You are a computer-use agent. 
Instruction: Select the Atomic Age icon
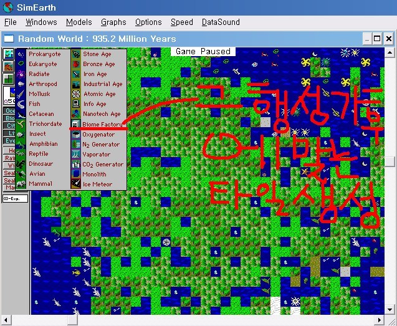(x=75, y=94)
